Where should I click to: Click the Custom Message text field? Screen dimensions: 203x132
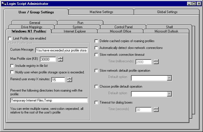point(61,50)
